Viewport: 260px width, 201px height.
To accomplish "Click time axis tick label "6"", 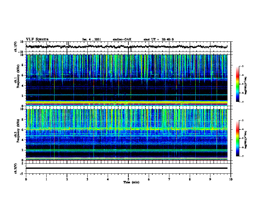I will coord(149,179).
